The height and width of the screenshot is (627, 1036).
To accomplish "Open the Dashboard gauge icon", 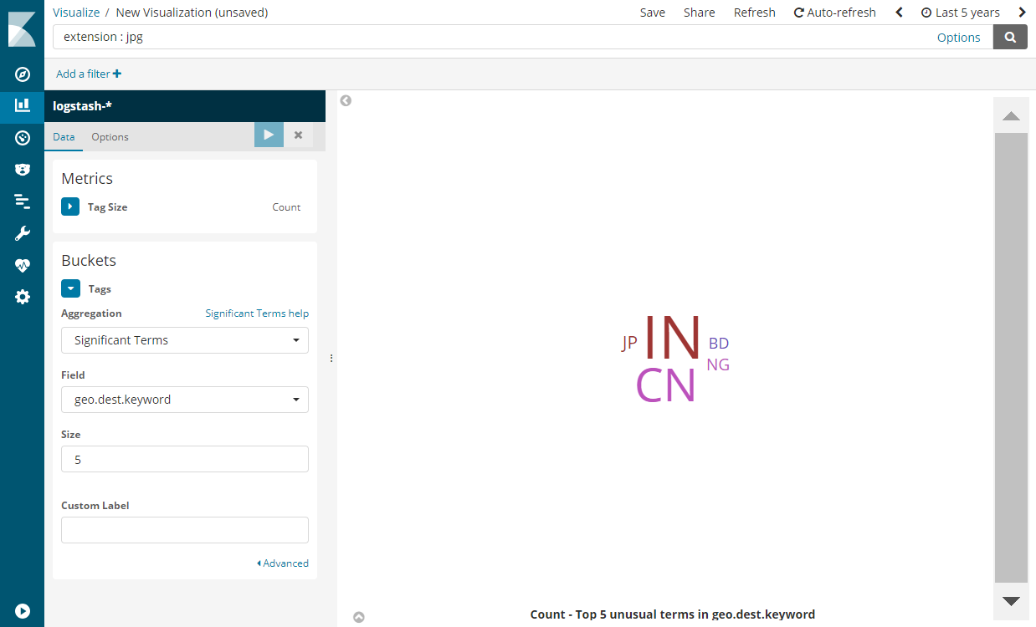I will pyautogui.click(x=23, y=138).
